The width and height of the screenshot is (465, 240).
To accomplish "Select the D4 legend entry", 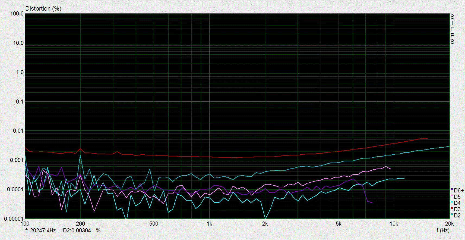I will coord(456,203).
